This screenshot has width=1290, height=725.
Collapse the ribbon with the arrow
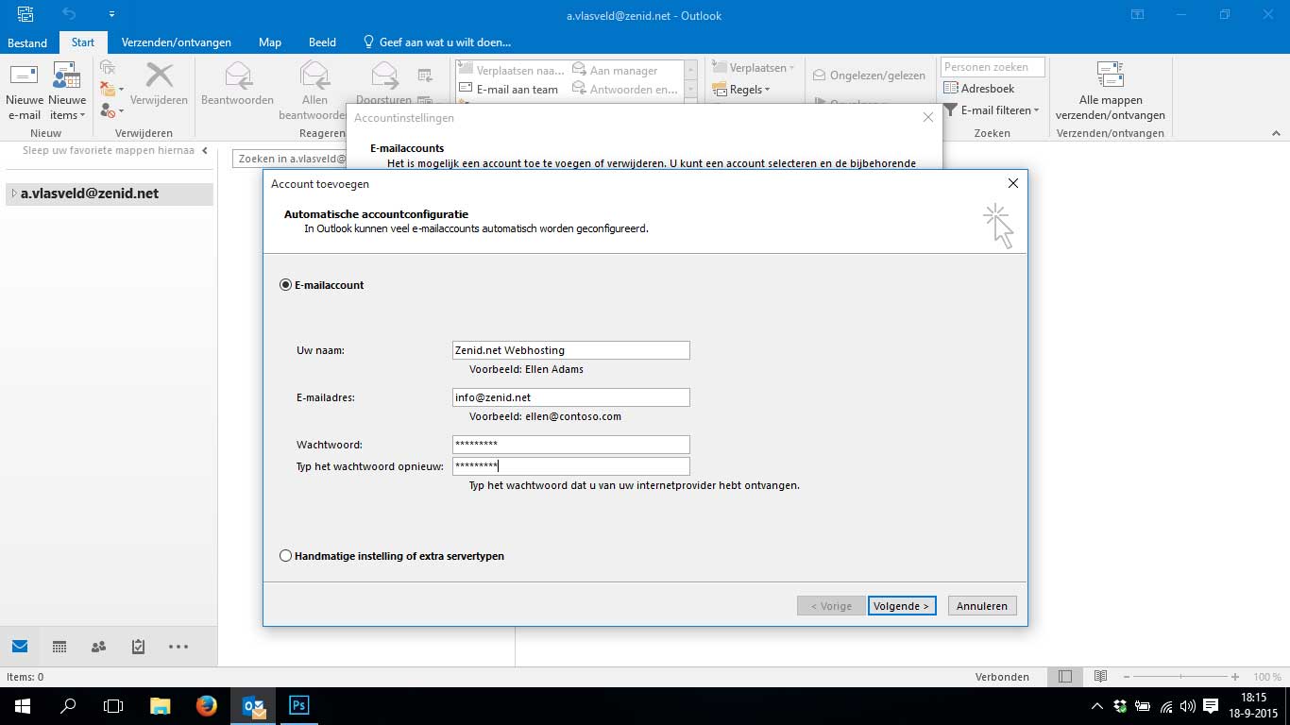(1275, 133)
